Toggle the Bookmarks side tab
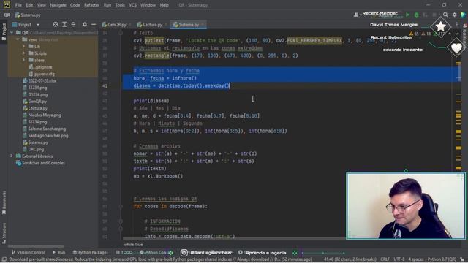The height and width of the screenshot is (263, 468). 4,202
